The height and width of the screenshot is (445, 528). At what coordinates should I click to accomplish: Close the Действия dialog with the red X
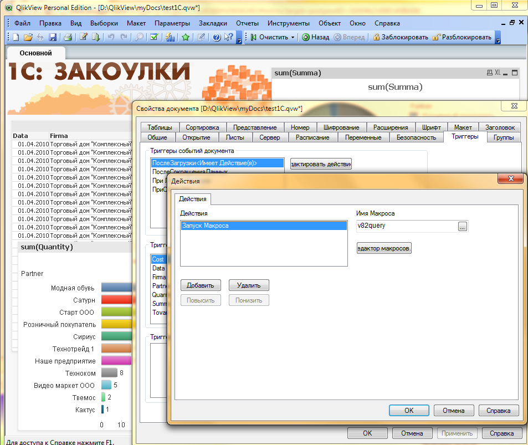pos(510,178)
